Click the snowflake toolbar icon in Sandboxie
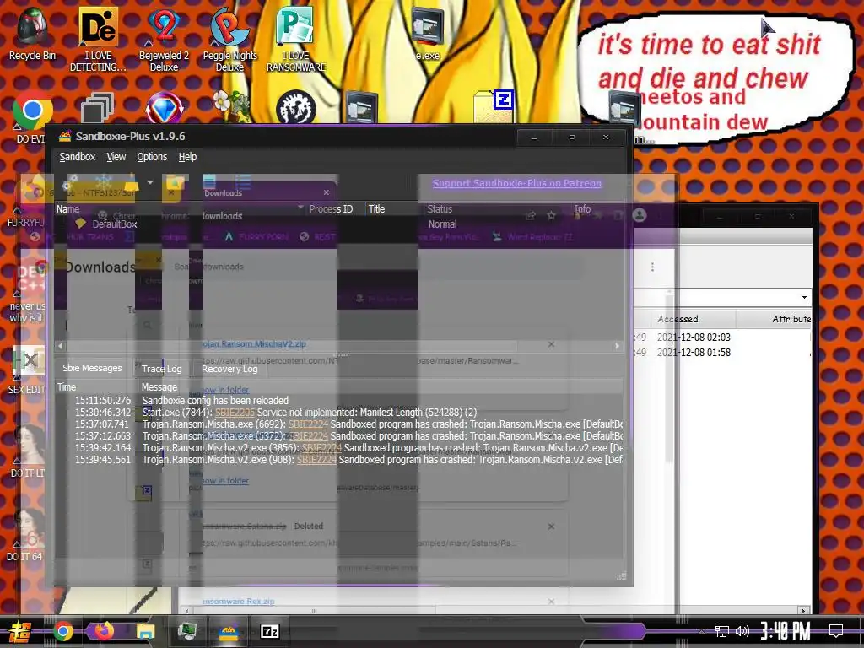Image resolution: width=864 pixels, height=648 pixels. click(x=103, y=182)
